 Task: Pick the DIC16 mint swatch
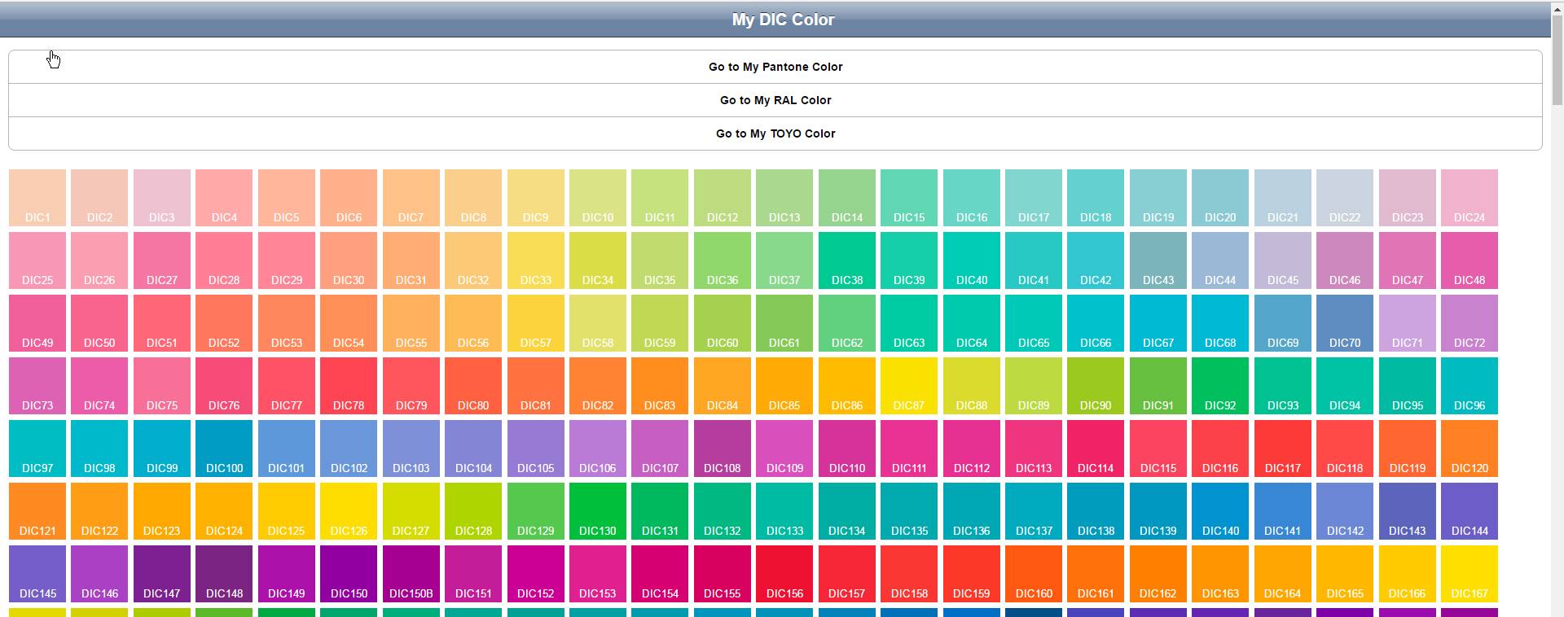tap(972, 198)
